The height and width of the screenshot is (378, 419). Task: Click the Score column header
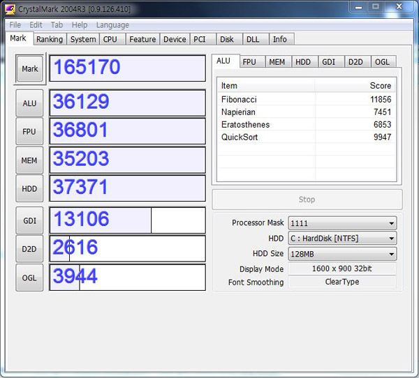point(355,85)
